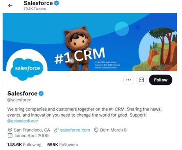Open the three-dot more options menu
The image size is (182, 150).
(x=128, y=80)
